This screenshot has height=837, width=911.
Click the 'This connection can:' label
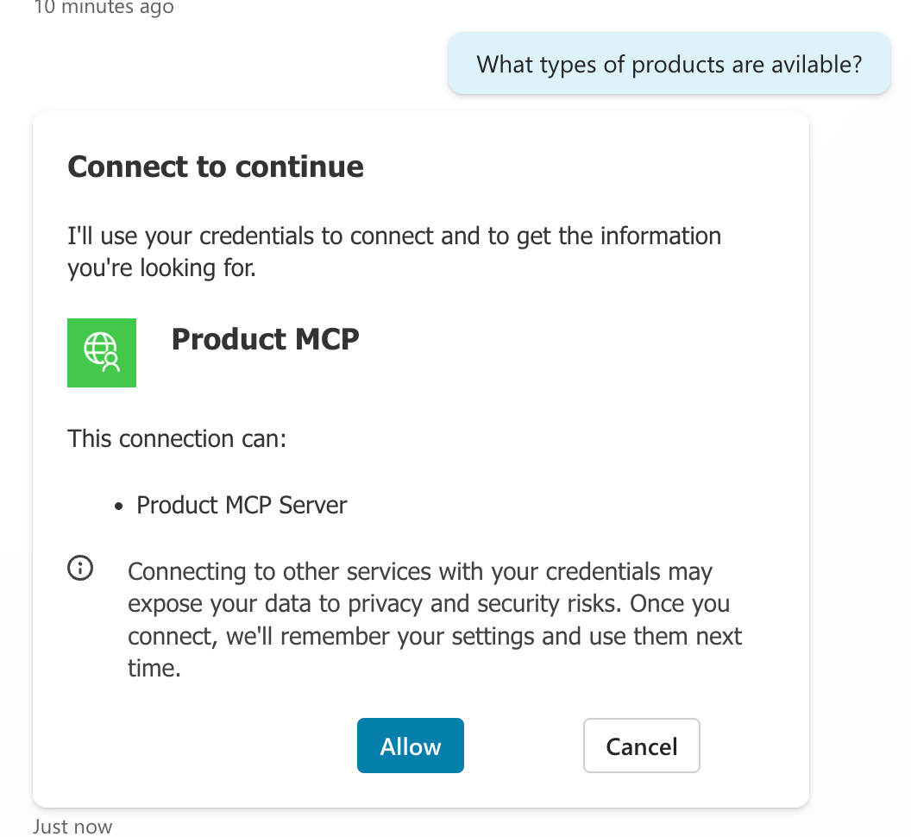[177, 438]
